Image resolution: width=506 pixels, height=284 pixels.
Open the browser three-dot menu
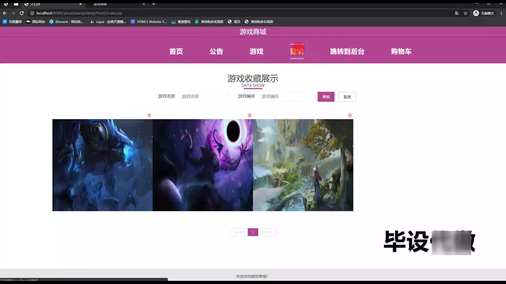[501, 13]
